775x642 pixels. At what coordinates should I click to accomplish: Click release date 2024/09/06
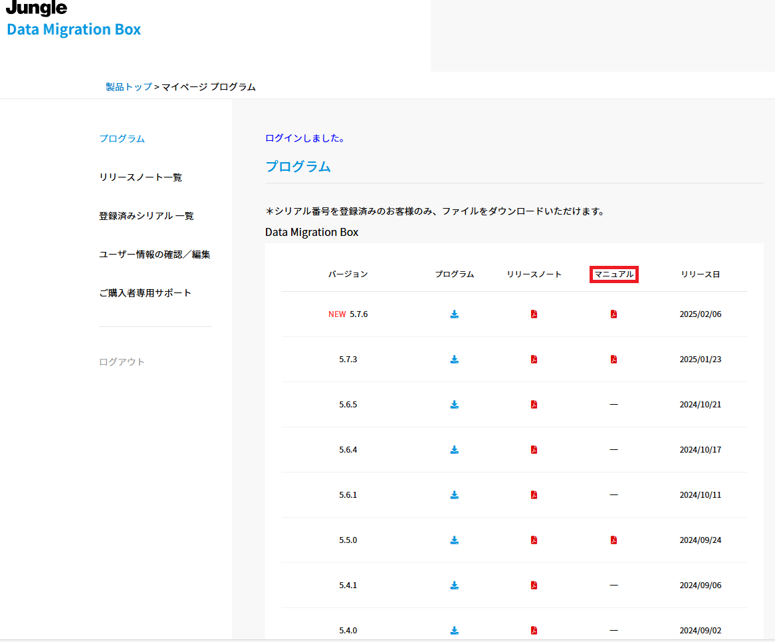click(701, 586)
